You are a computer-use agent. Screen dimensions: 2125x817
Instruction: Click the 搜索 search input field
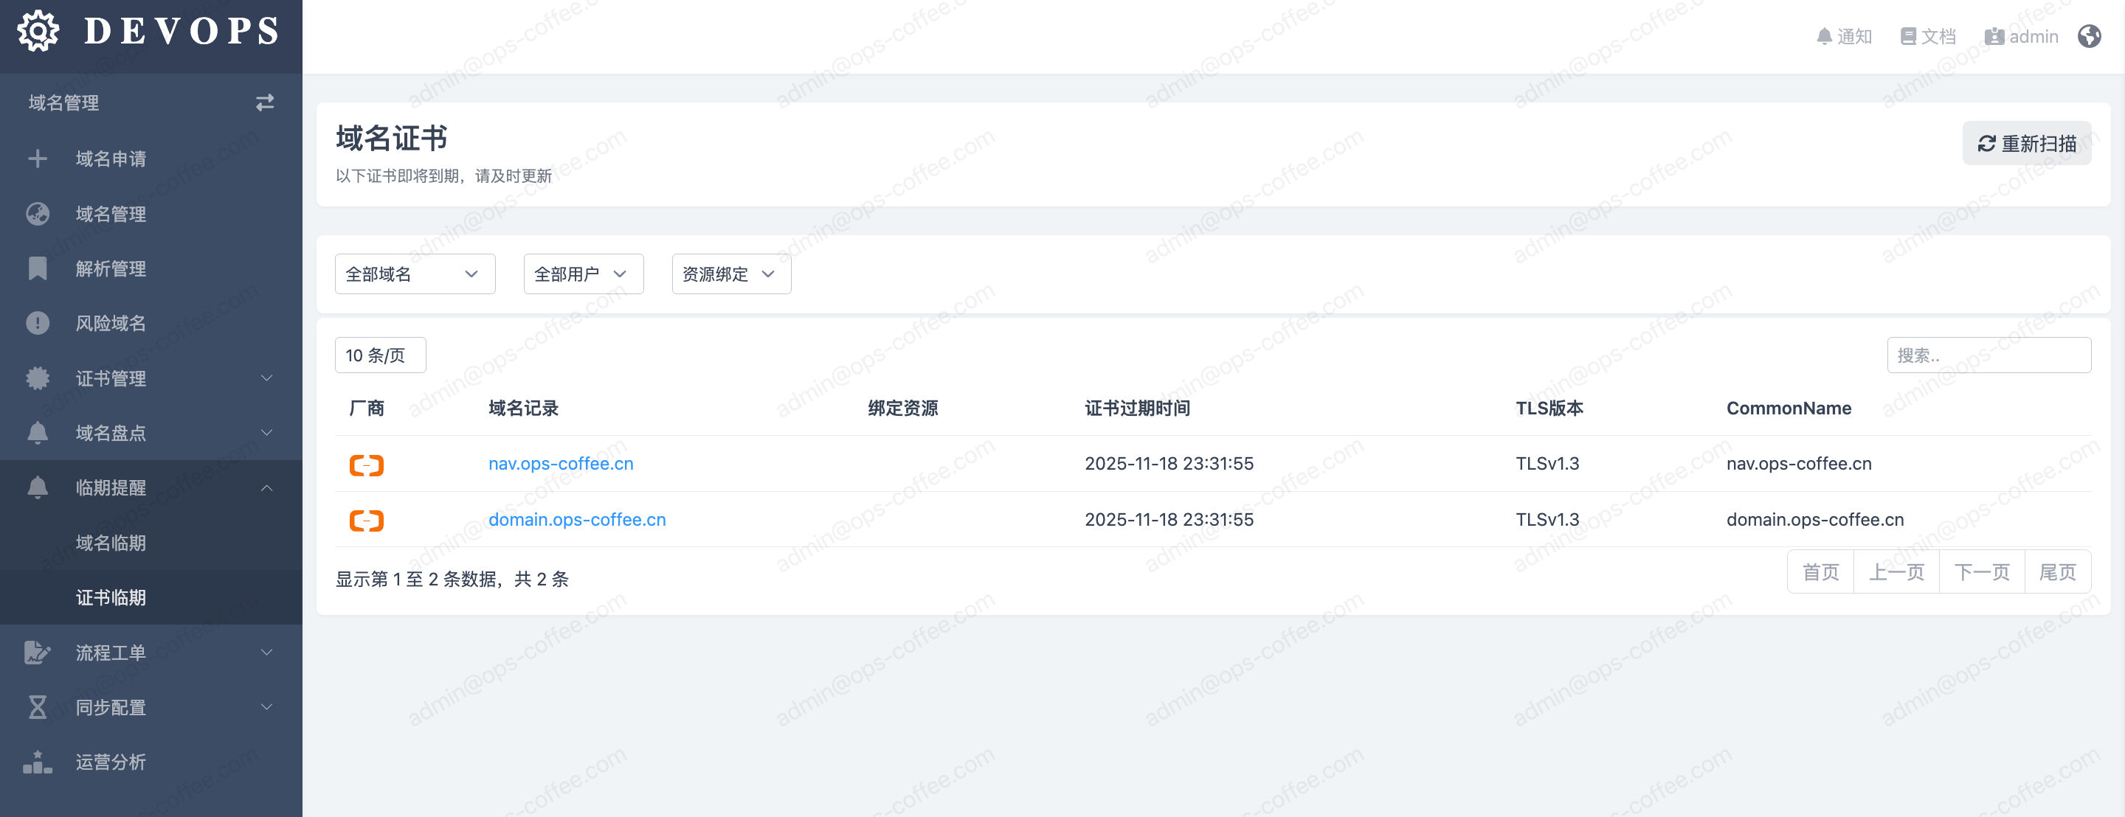tap(1988, 355)
